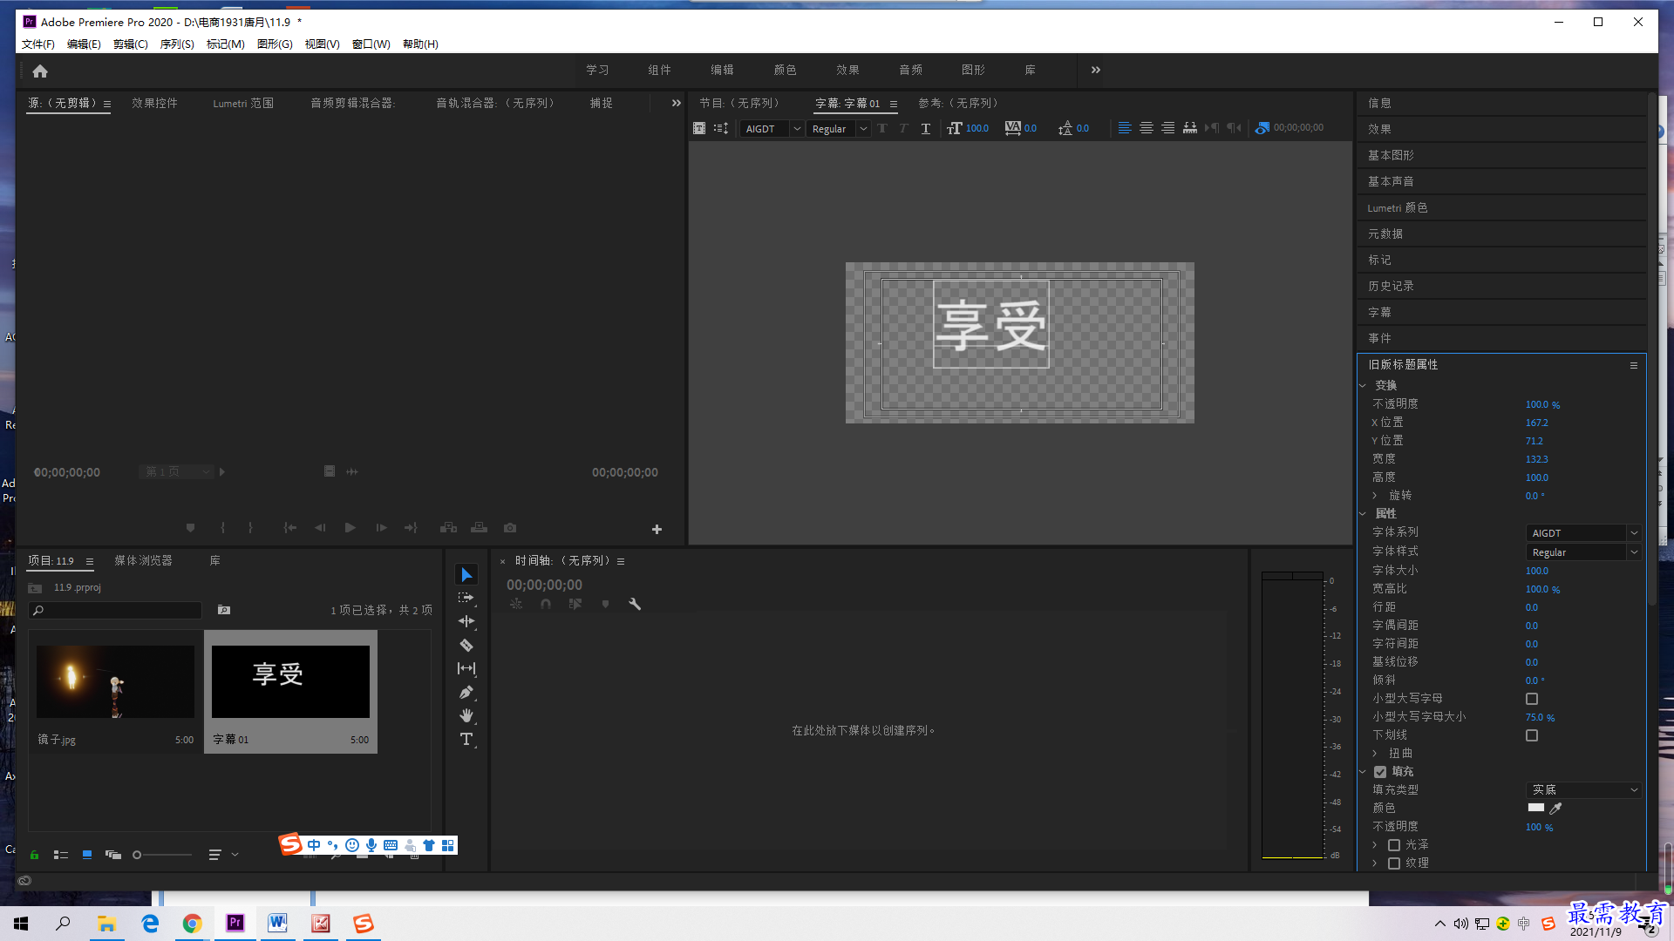Toggle the Small Caps checkbox
The width and height of the screenshot is (1674, 941).
[x=1532, y=699]
